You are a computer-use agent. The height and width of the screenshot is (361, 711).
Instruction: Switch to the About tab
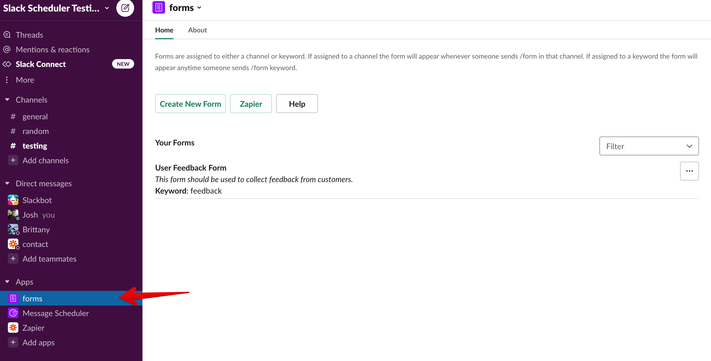pos(197,30)
